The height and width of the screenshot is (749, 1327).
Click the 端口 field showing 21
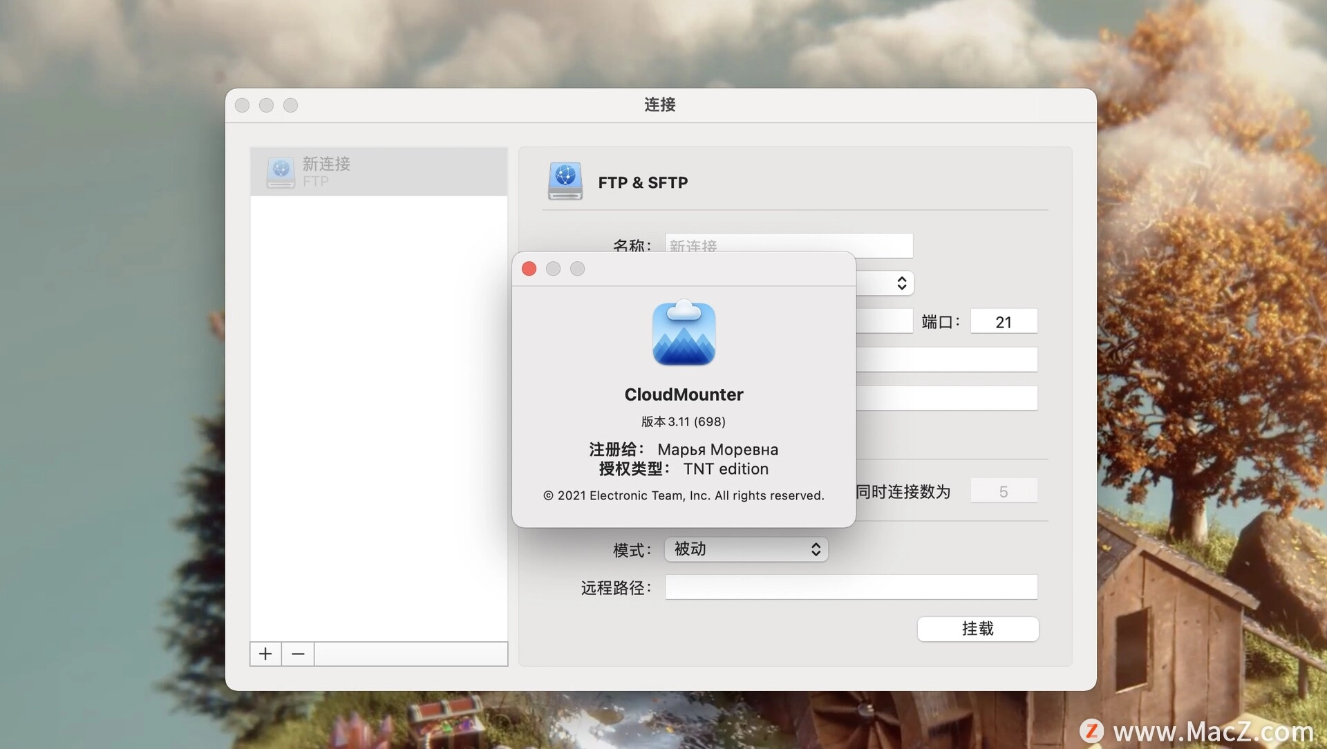tap(1003, 322)
